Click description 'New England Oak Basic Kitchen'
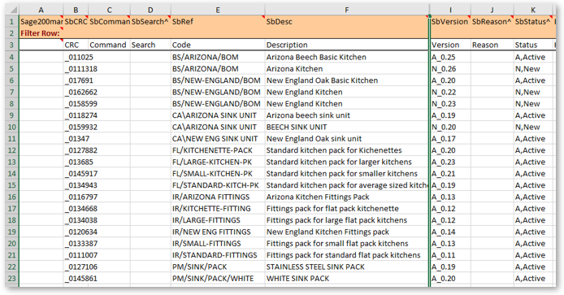The height and width of the screenshot is (295, 564). click(347, 80)
